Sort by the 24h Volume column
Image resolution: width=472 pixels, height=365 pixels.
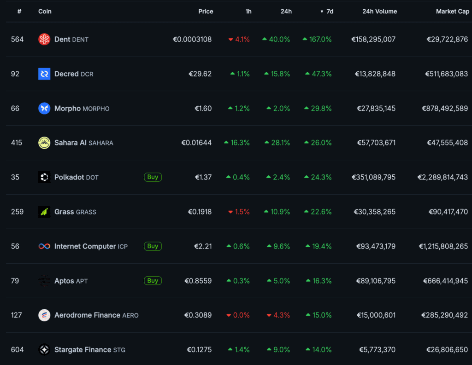[379, 12]
